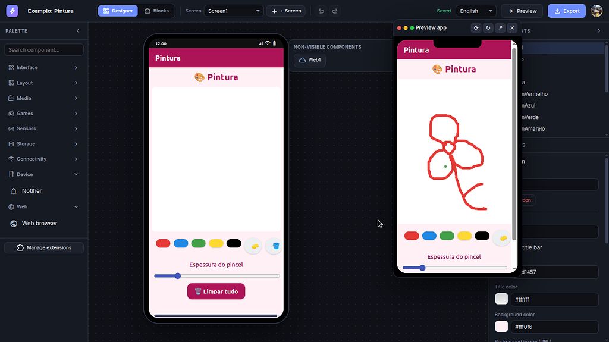Image resolution: width=609 pixels, height=342 pixels.
Task: Click the Background color #fff0f6 field
Action: [x=555, y=327]
